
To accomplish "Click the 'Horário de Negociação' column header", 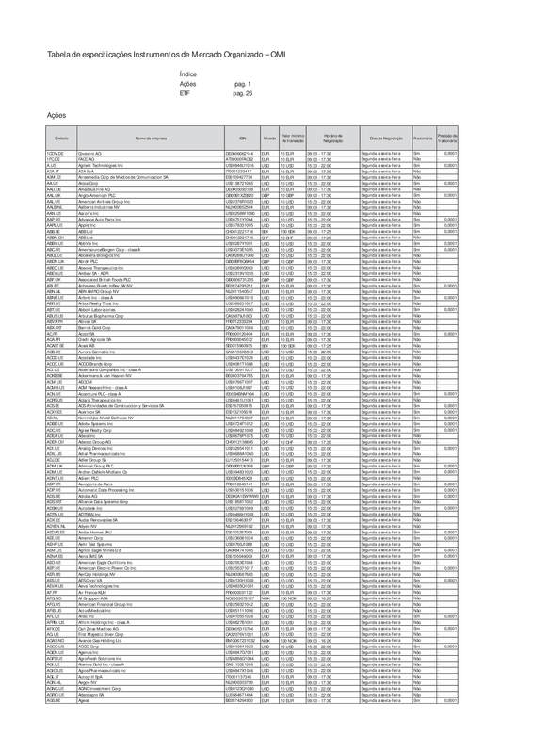I will pos(332,138).
